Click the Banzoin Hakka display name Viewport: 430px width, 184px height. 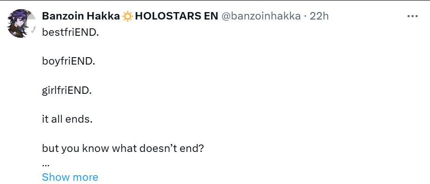tap(81, 16)
